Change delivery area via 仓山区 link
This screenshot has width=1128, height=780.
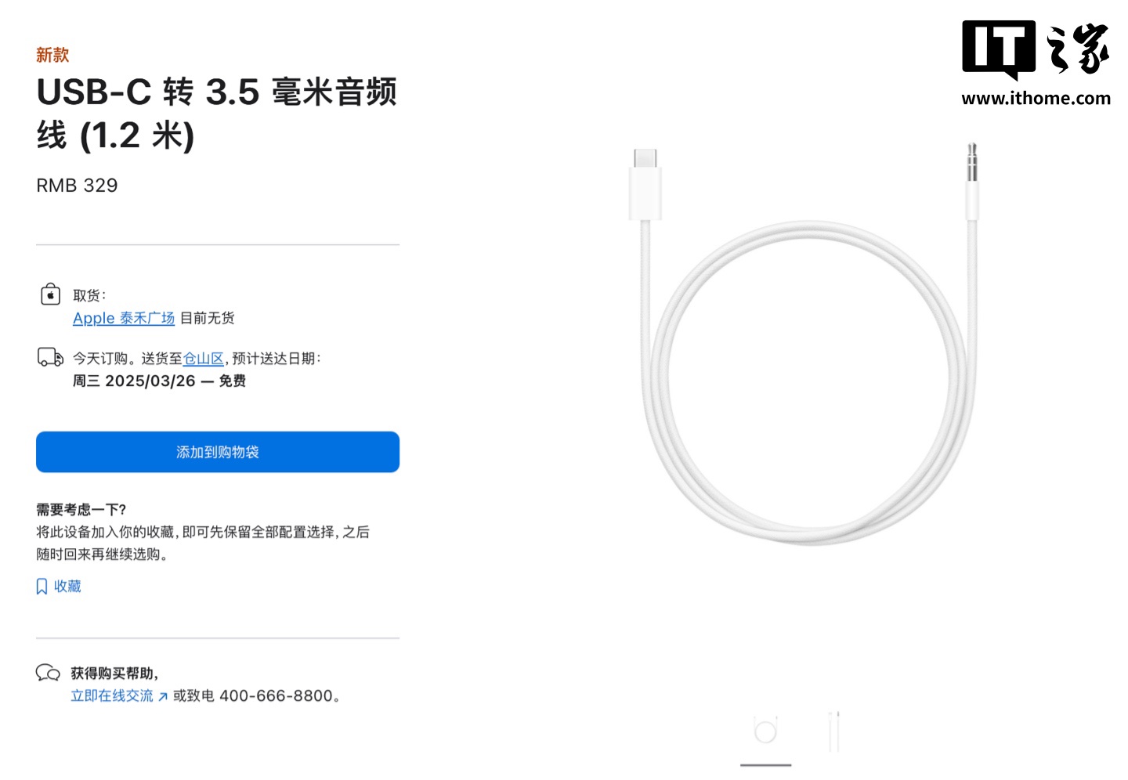pos(204,359)
